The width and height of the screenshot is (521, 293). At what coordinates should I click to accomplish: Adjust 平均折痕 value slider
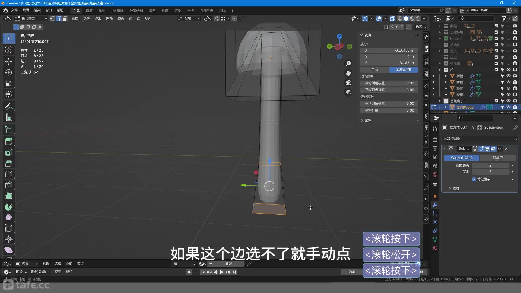click(389, 110)
